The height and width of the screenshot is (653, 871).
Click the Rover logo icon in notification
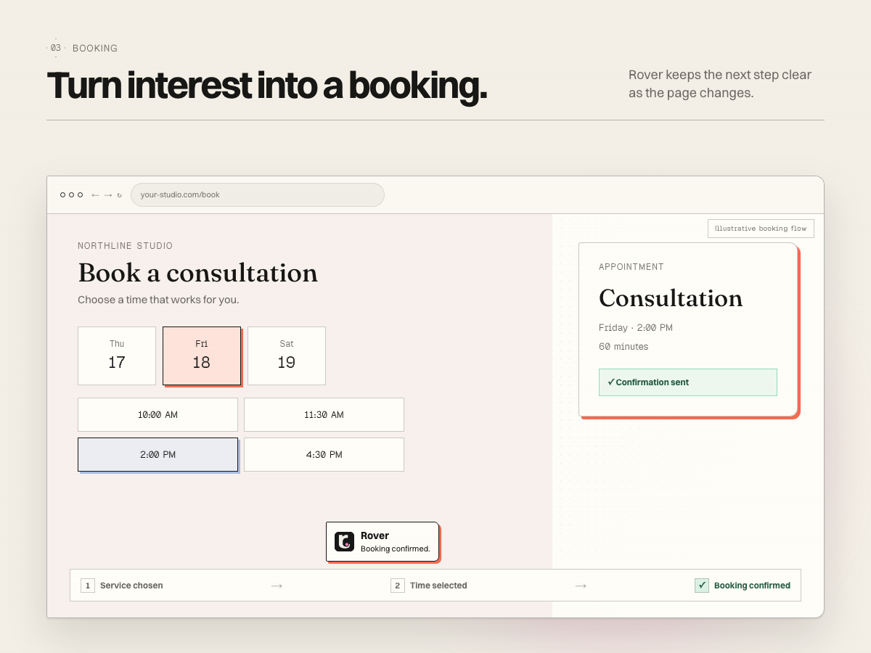(x=344, y=541)
